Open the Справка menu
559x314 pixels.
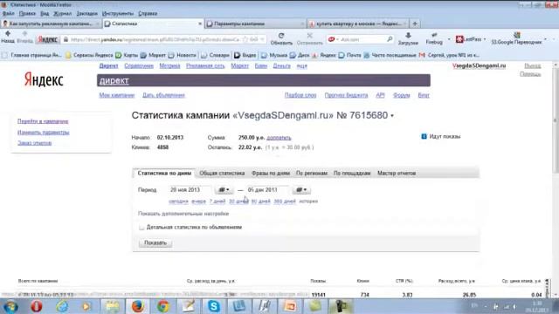(148, 14)
